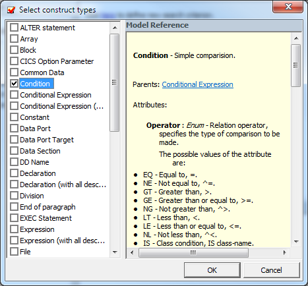Check the Constant checkbox
This screenshot has height=286, width=308.
[x=14, y=117]
